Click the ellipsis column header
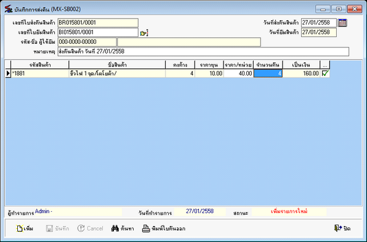 coord(325,65)
